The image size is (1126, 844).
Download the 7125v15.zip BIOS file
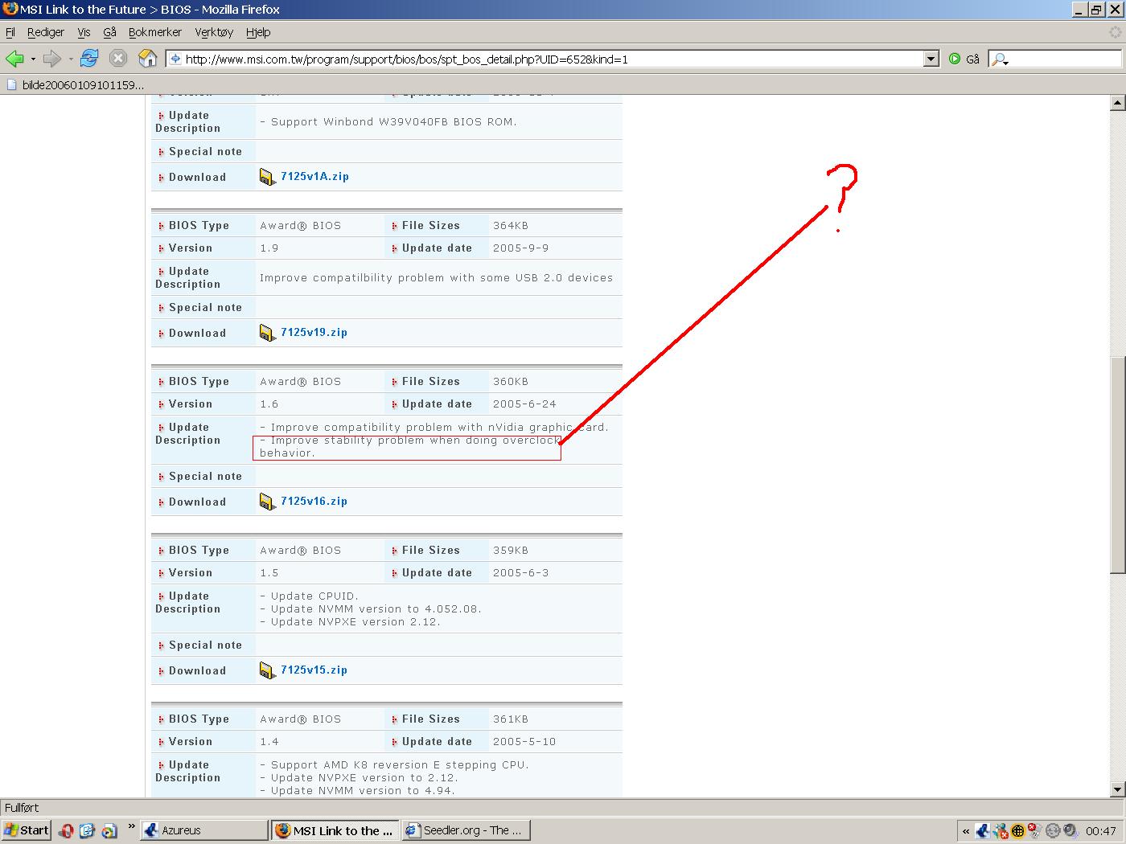[314, 670]
